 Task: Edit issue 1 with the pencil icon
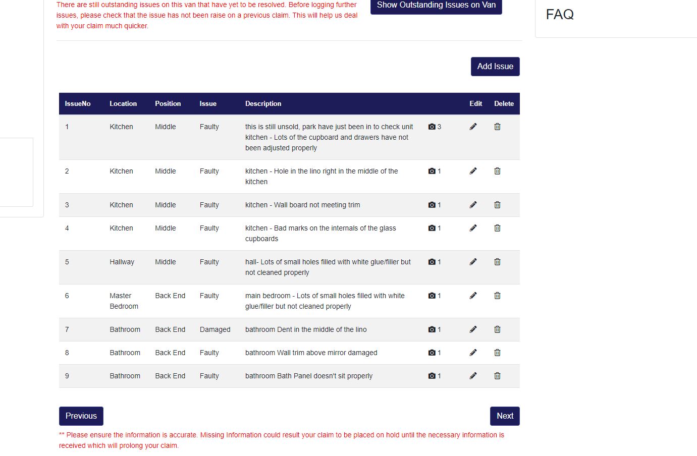(x=473, y=127)
